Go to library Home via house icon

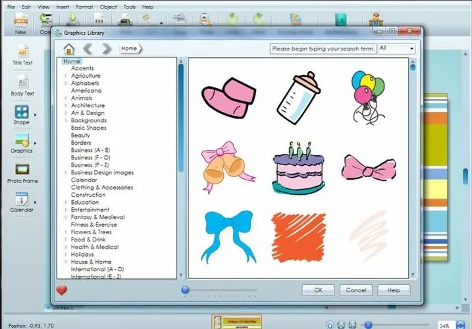(69, 49)
